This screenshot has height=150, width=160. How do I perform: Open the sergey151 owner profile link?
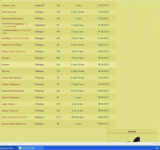pos(40,5)
